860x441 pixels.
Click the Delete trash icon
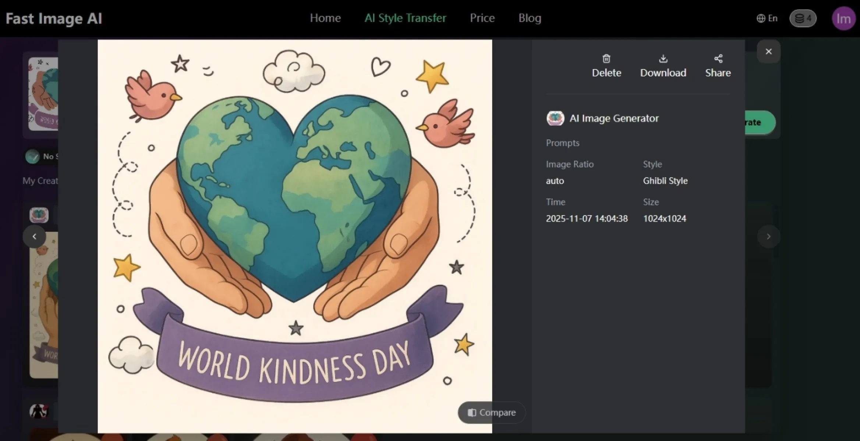click(606, 59)
